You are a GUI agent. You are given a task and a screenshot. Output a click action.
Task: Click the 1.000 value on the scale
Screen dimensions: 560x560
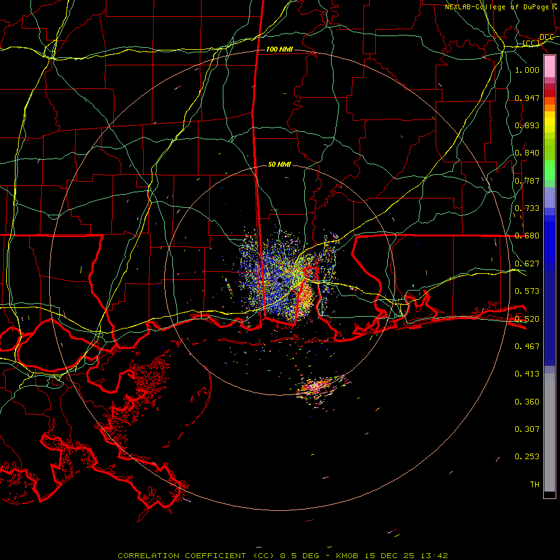coord(527,70)
